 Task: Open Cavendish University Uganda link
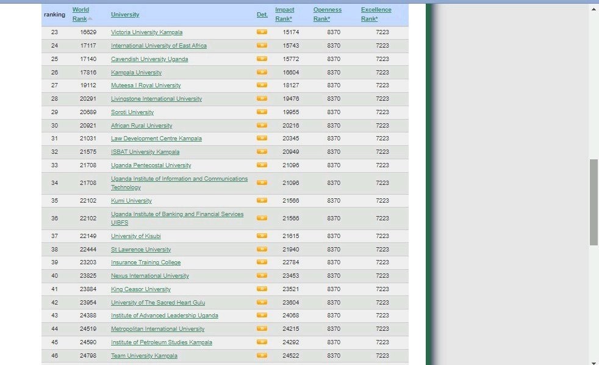click(x=149, y=59)
